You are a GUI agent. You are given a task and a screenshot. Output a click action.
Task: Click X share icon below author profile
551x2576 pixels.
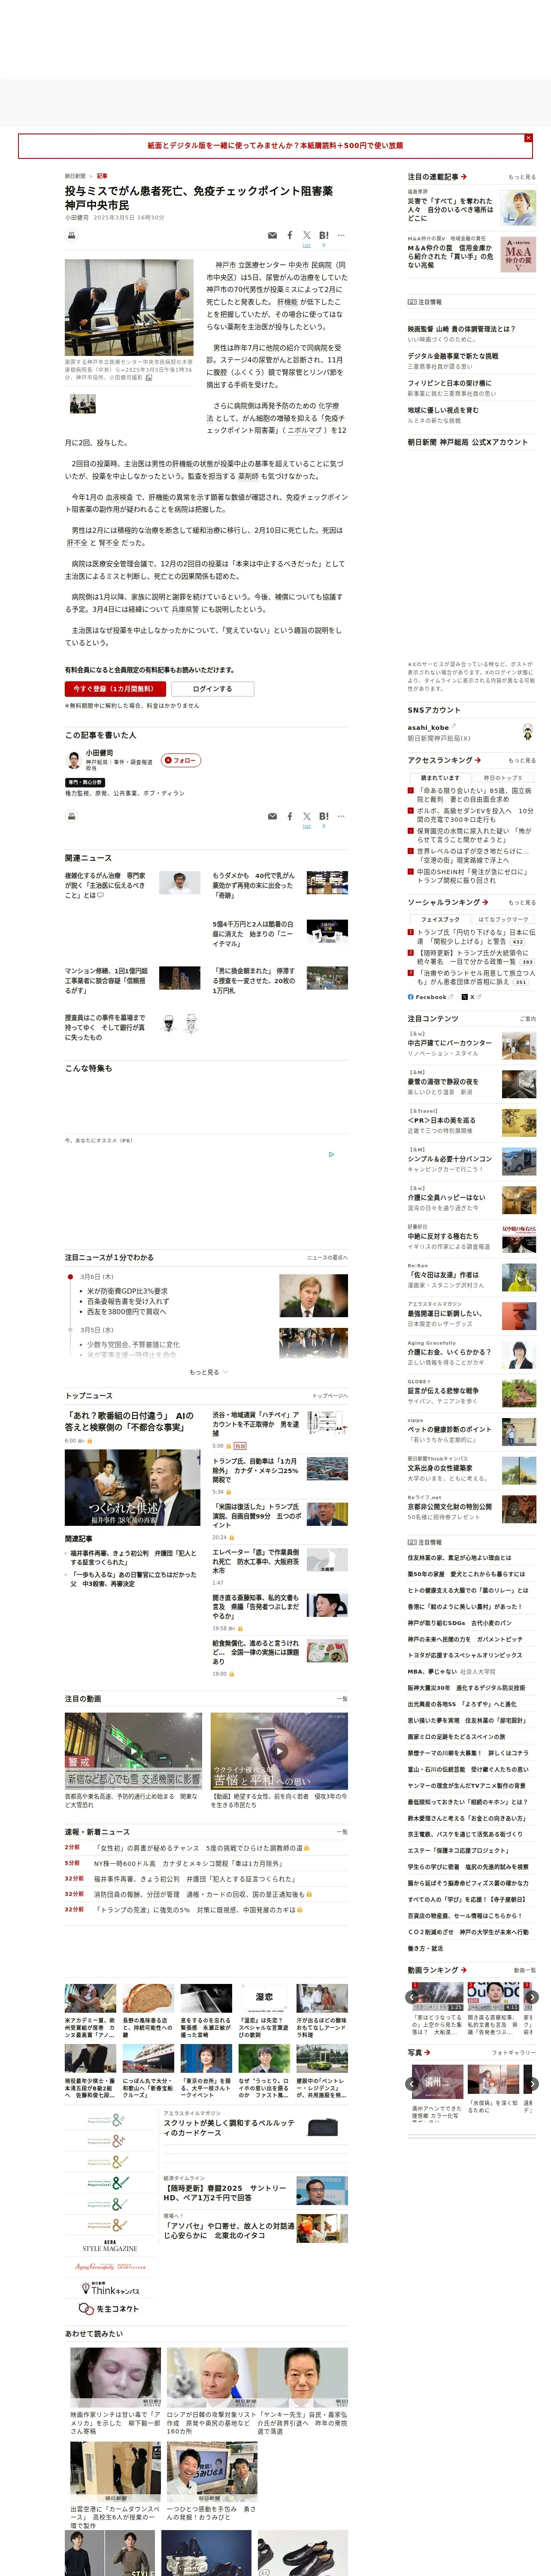(307, 816)
